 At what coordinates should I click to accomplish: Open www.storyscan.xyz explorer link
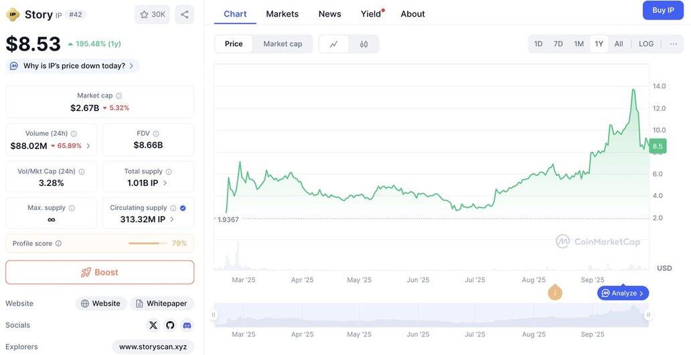click(x=153, y=347)
